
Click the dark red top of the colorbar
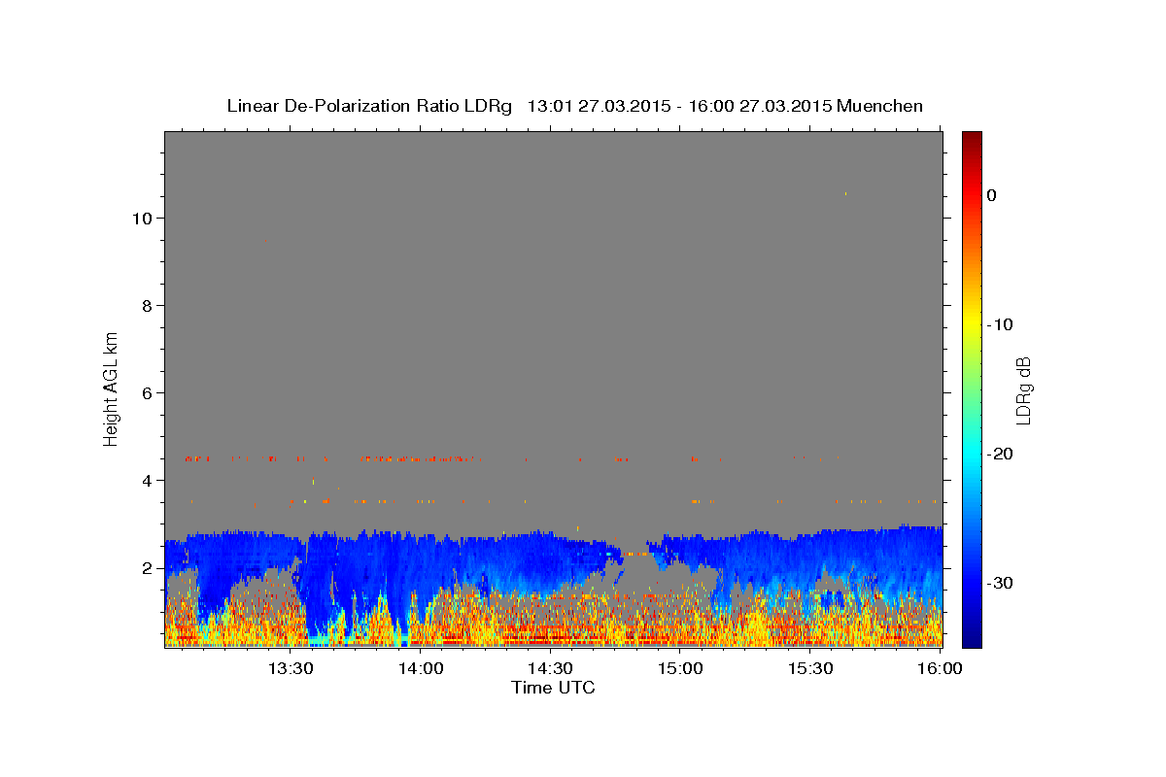pos(972,139)
